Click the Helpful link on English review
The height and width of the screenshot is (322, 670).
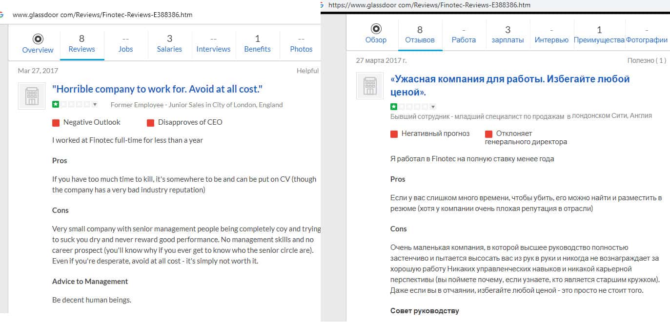[307, 71]
